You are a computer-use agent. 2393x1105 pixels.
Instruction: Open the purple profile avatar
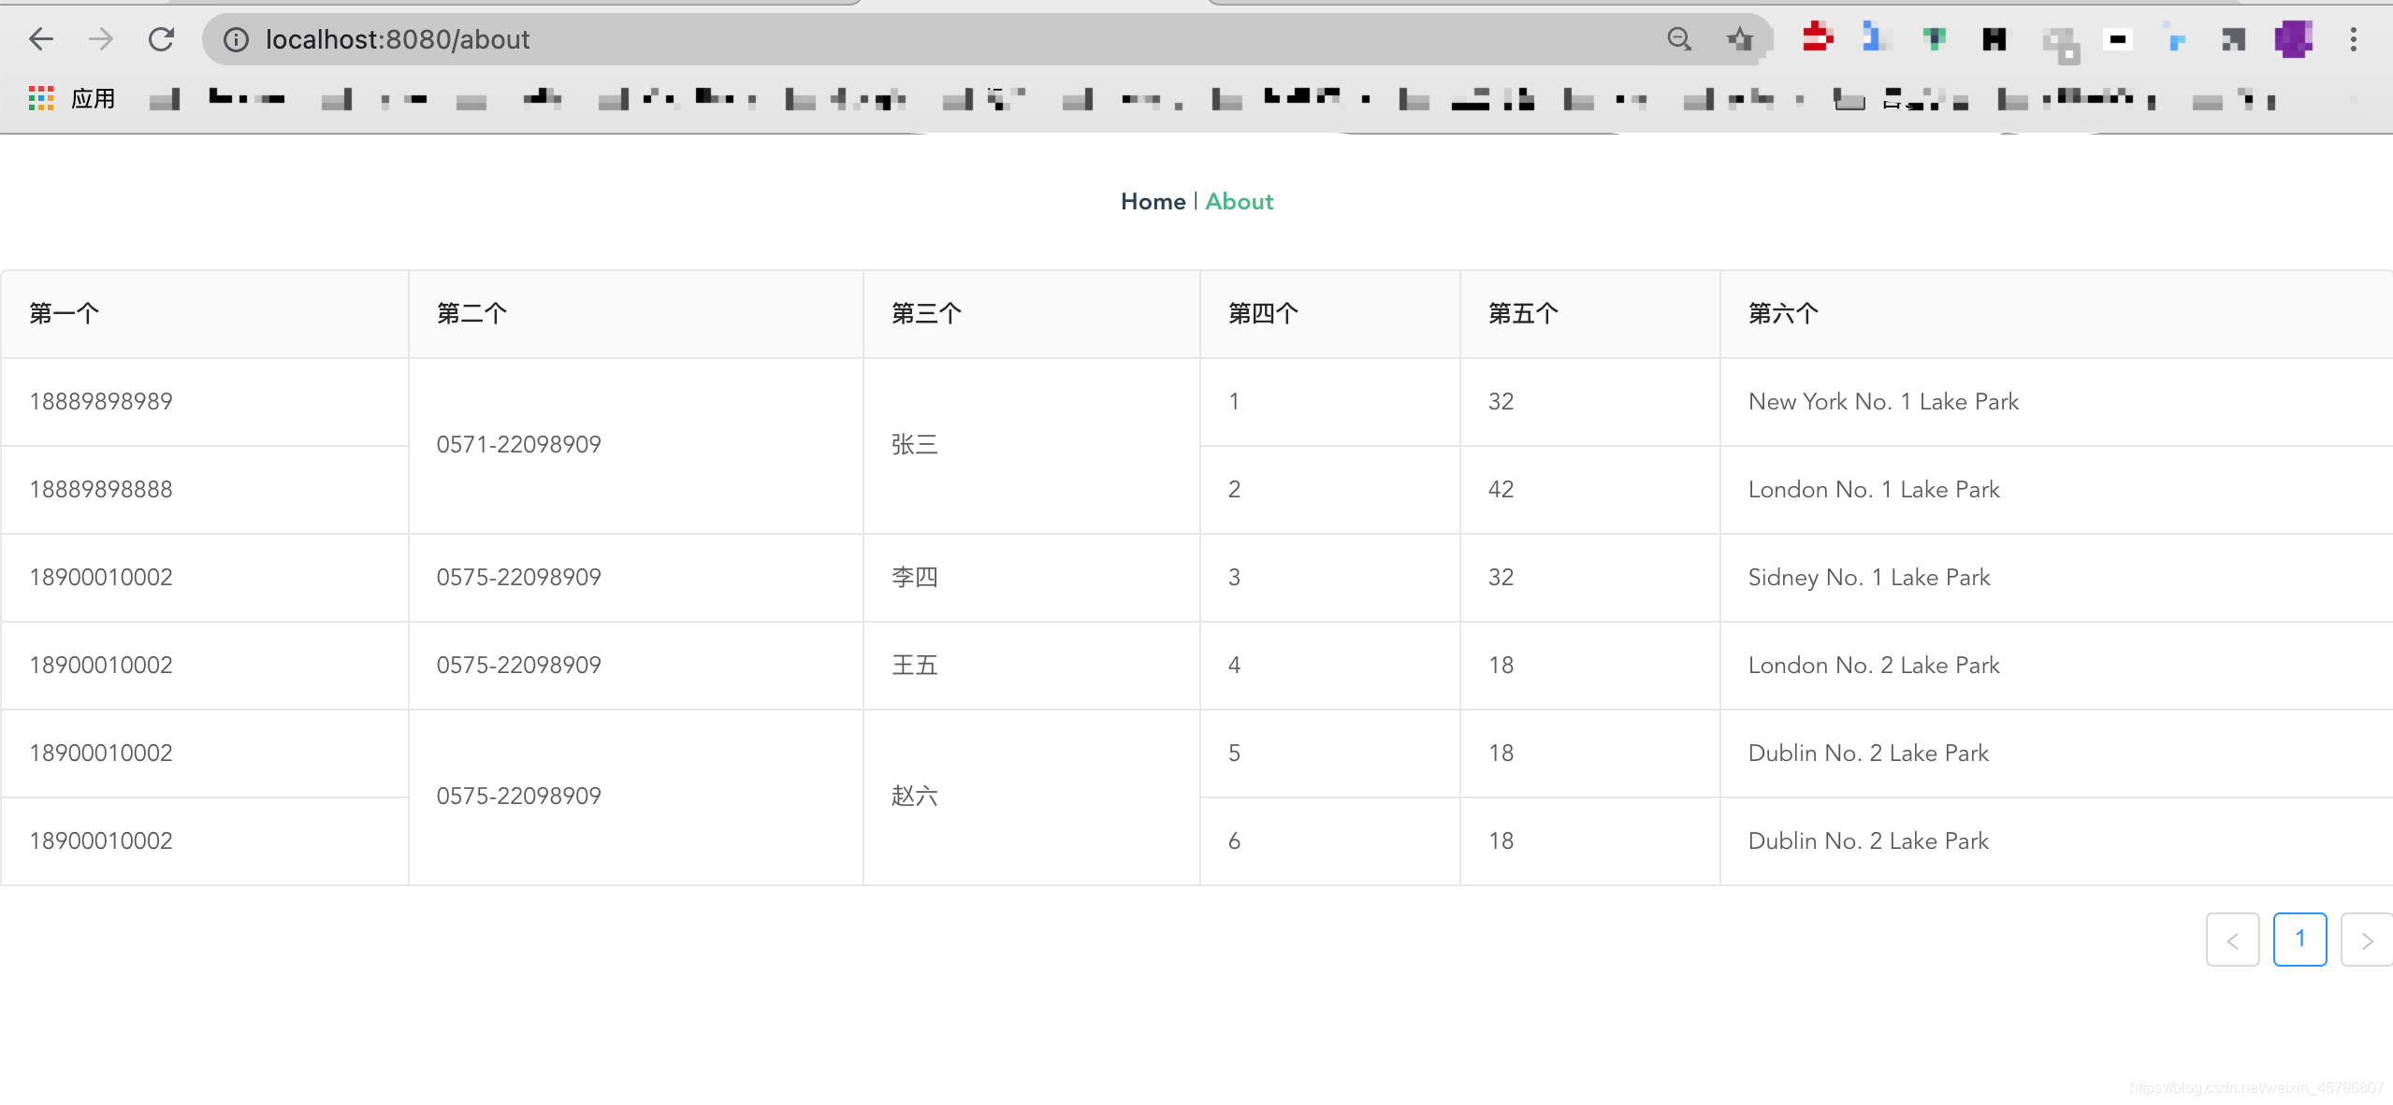[x=2293, y=39]
